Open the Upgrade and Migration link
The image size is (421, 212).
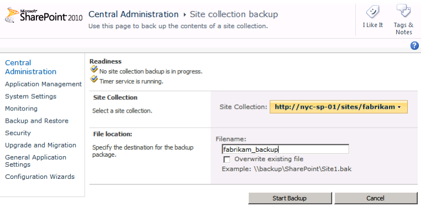click(x=40, y=145)
